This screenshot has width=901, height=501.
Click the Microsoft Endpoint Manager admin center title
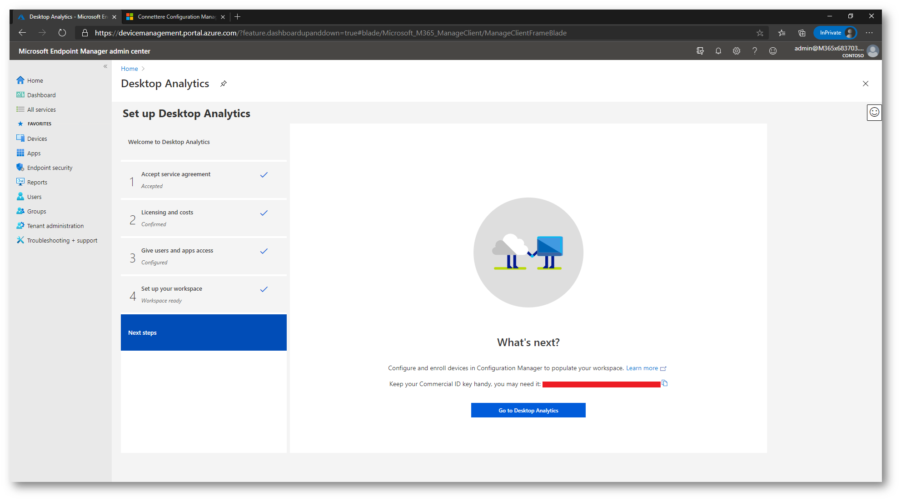tap(85, 51)
